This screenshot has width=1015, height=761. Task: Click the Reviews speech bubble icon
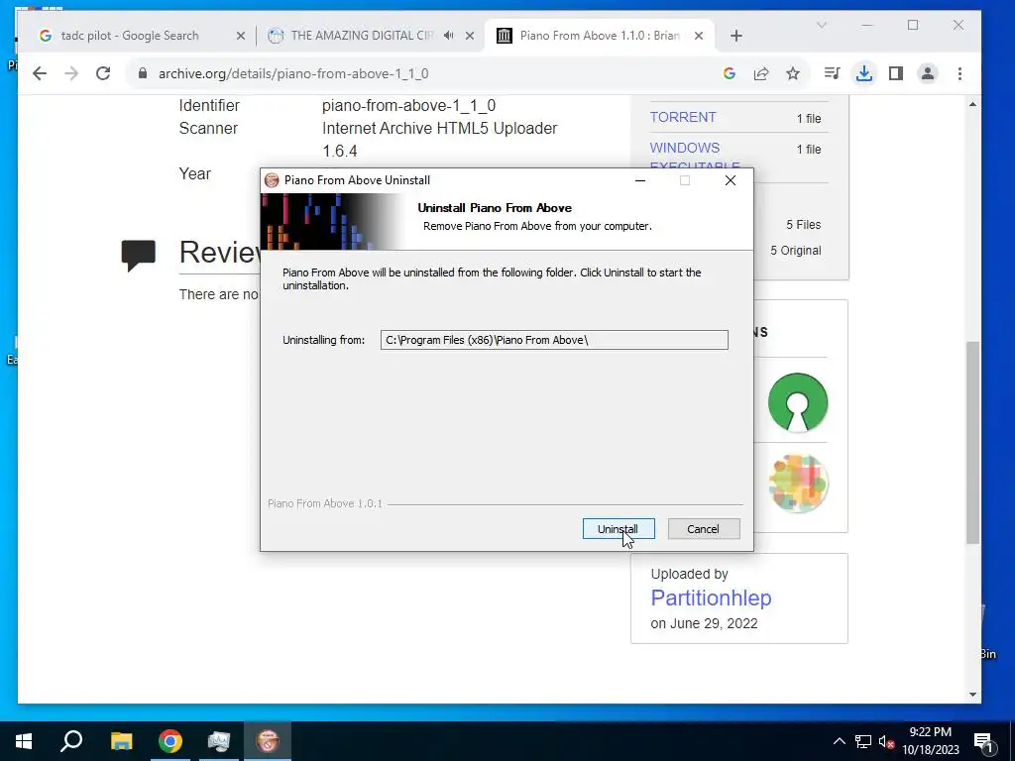click(139, 255)
